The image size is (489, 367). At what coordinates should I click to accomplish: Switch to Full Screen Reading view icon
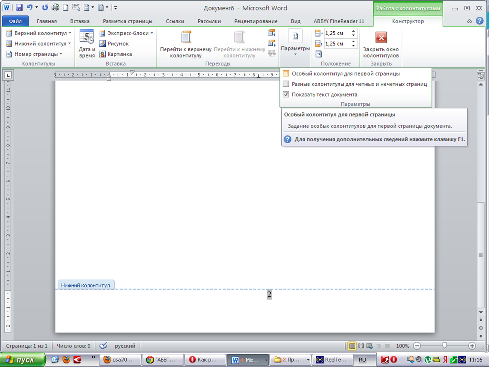click(x=361, y=346)
